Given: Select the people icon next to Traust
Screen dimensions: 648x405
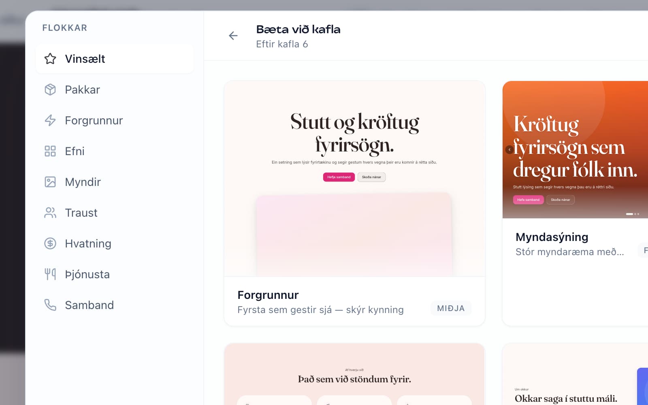Looking at the screenshot, I should tap(50, 213).
